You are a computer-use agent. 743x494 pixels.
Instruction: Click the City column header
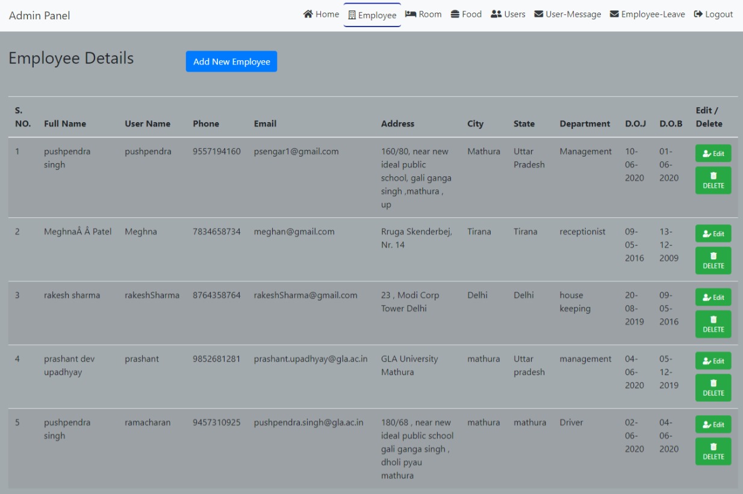475,123
